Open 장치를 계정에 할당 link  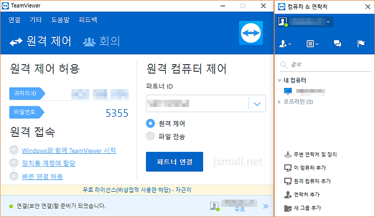click(49, 163)
